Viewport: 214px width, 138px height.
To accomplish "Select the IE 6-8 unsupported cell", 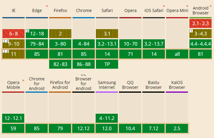I will [x=13, y=34].
